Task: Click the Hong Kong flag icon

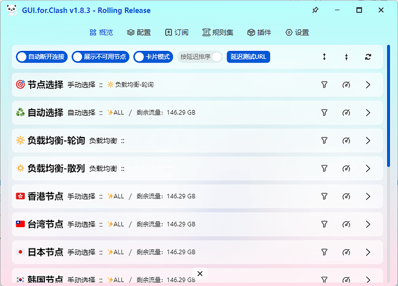Action: point(20,196)
